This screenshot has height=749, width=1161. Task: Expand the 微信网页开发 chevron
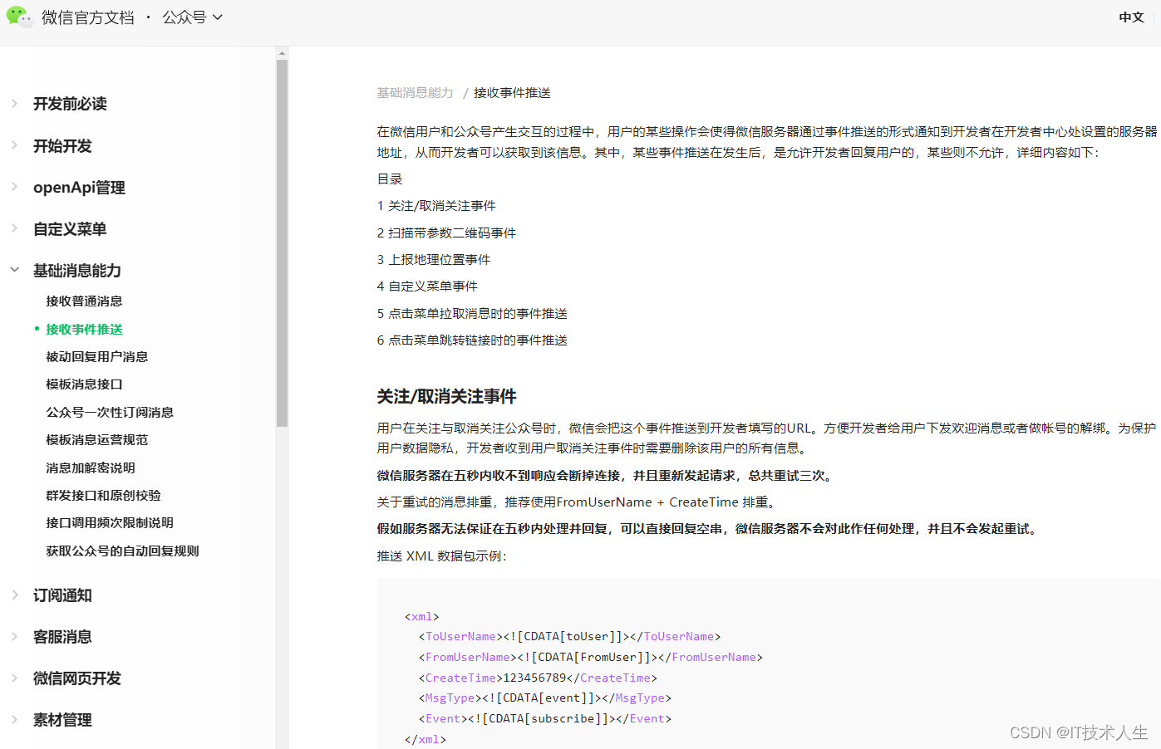tap(14, 678)
